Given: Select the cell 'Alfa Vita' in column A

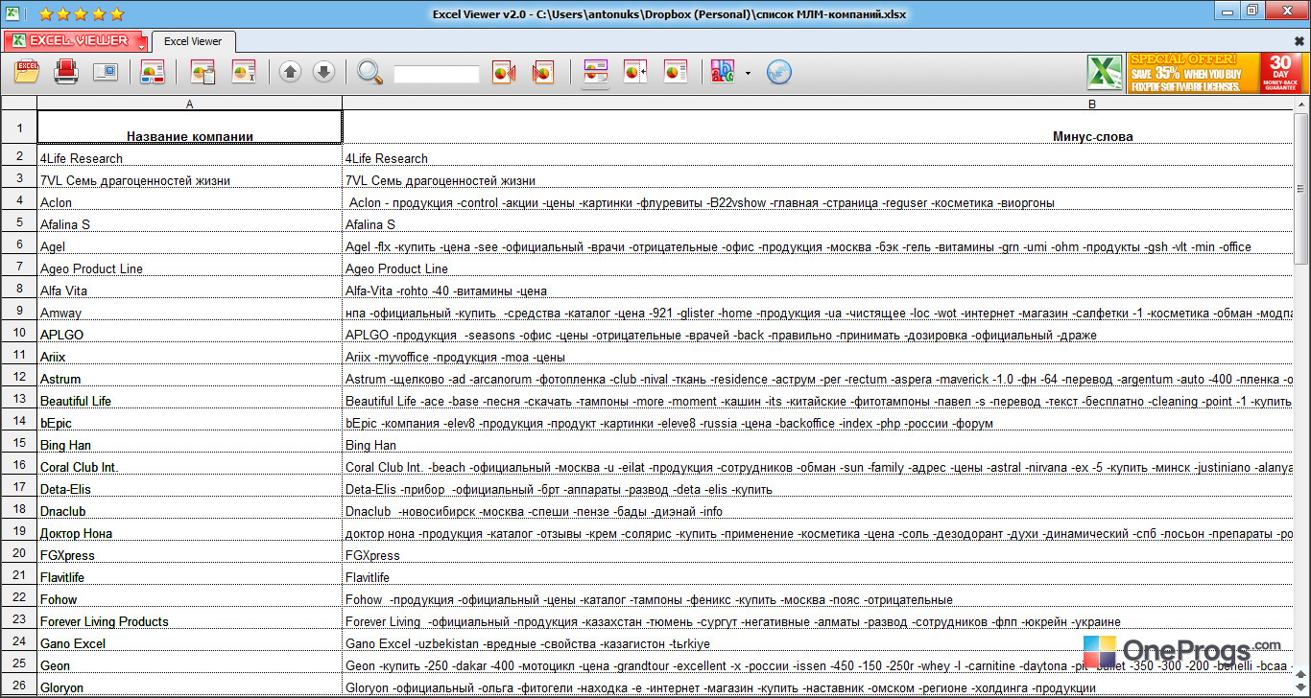Looking at the screenshot, I should [189, 289].
